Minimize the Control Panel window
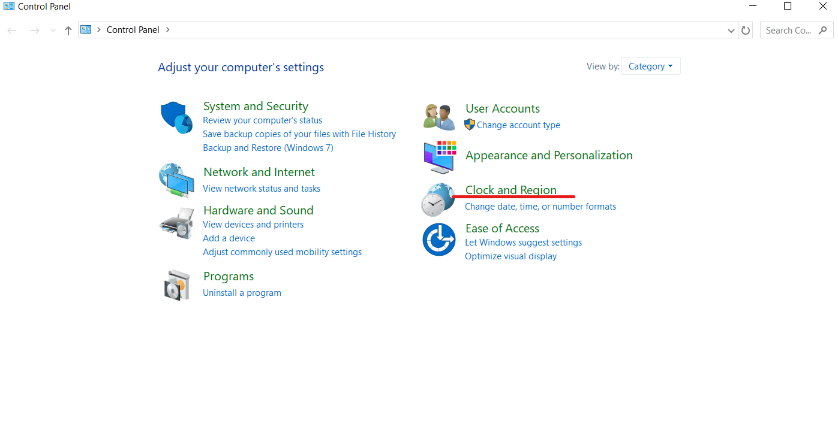The height and width of the screenshot is (427, 838). coord(753,7)
